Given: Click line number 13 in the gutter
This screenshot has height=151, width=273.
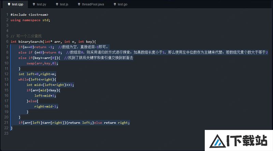Looking at the screenshot, I should coord(6,79).
